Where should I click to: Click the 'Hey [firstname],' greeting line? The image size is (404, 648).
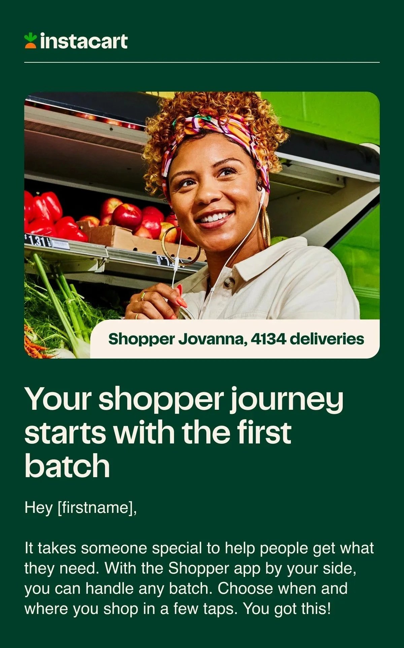(x=81, y=507)
